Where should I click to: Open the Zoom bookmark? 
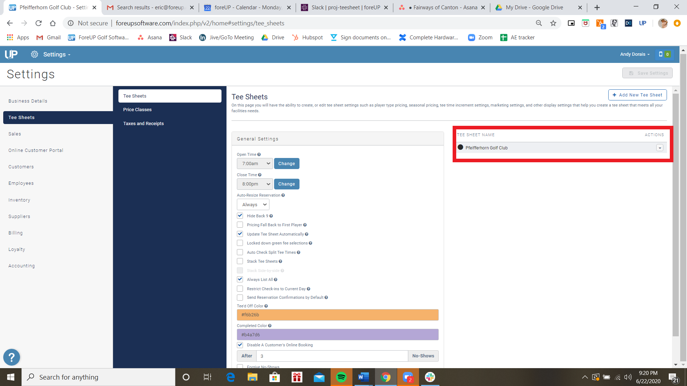click(480, 38)
